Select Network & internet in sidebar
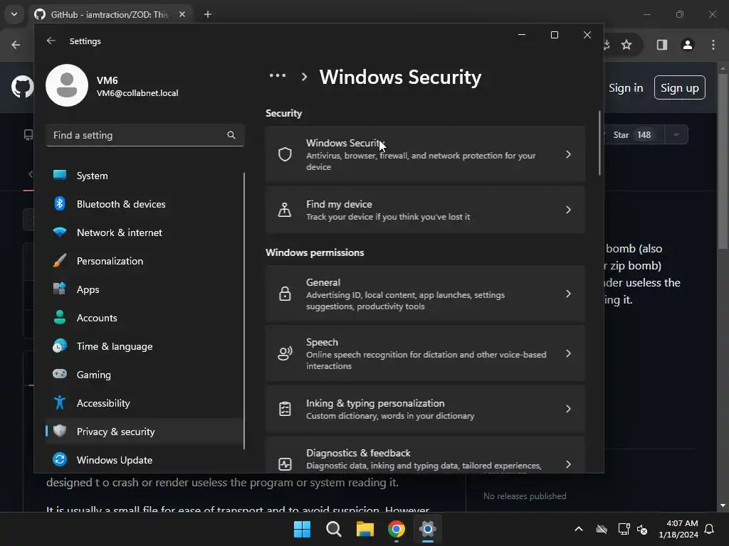The image size is (729, 546). pyautogui.click(x=145, y=232)
